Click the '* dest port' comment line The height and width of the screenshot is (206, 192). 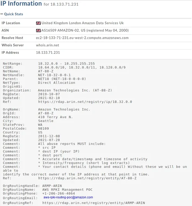click(50, 155)
